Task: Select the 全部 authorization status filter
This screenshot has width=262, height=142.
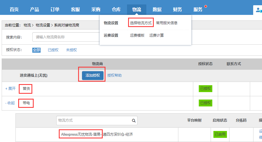Action: coord(36,50)
